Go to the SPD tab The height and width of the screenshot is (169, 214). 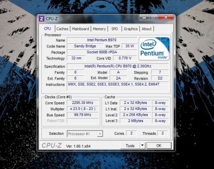115,29
